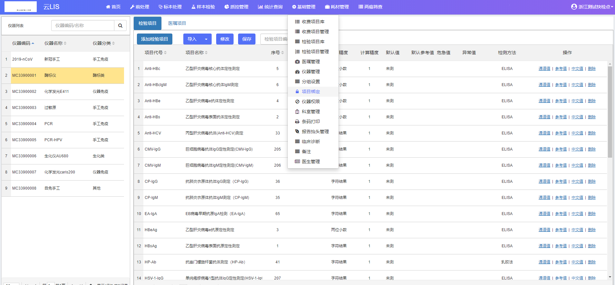Image resolution: width=615 pixels, height=285 pixels.
Task: Click the flask icon beside 样本检验
Action: (193, 7)
